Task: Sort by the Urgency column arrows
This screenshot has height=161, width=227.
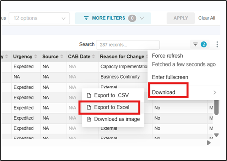Action: tap(36, 57)
